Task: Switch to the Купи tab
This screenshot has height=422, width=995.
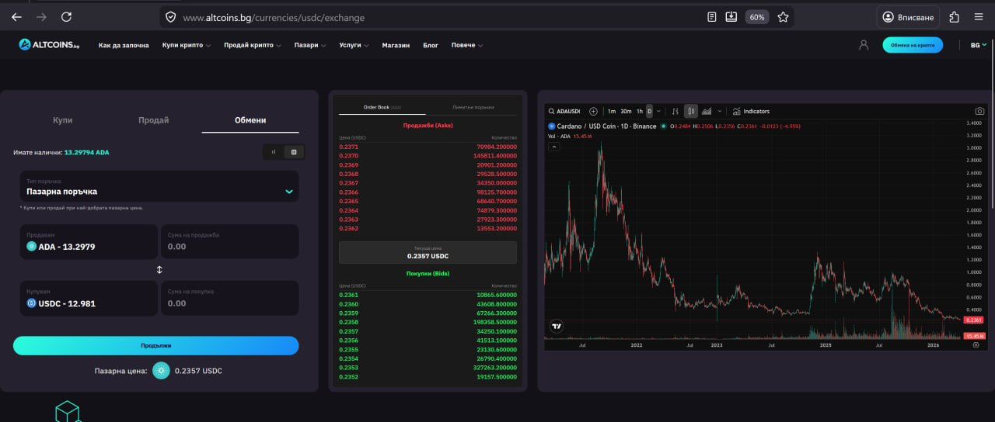Action: pyautogui.click(x=62, y=120)
